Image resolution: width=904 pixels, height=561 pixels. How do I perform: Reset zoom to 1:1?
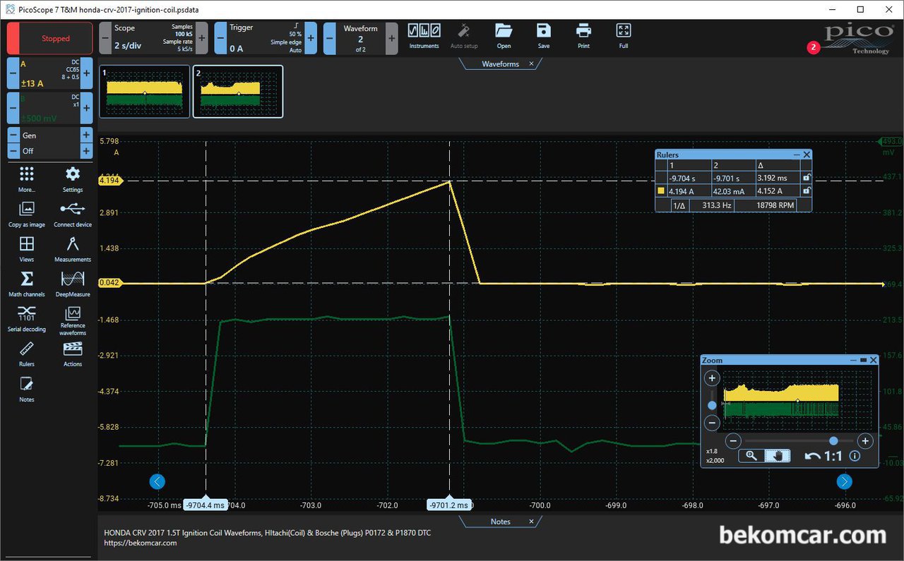(x=833, y=457)
